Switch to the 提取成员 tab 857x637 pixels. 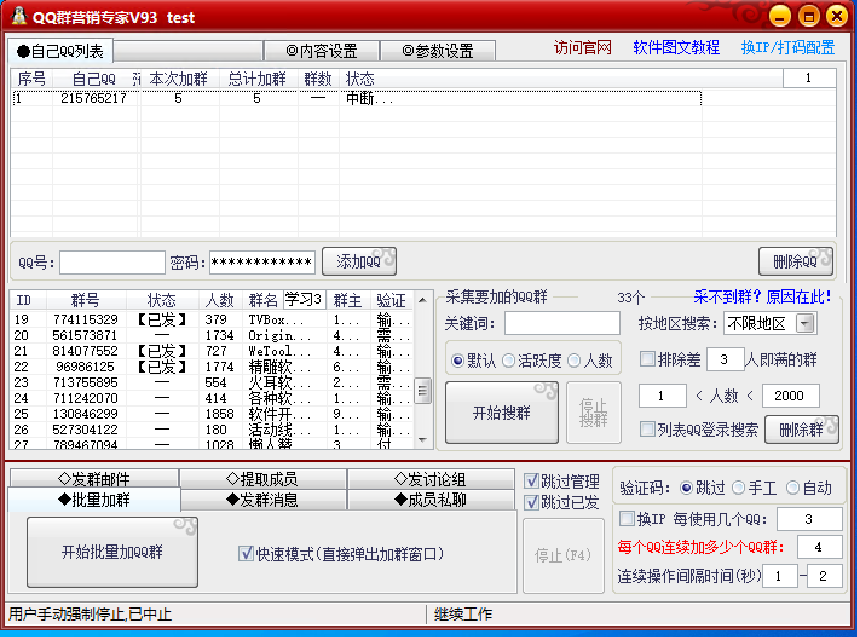tap(262, 479)
